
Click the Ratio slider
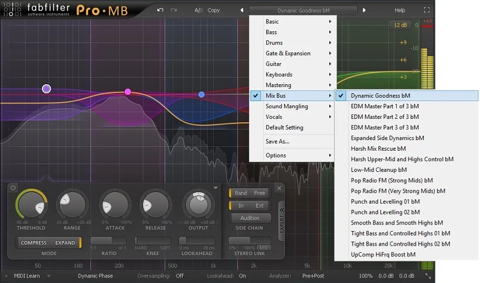(109, 241)
